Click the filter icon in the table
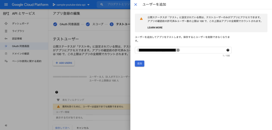 tap(58, 100)
